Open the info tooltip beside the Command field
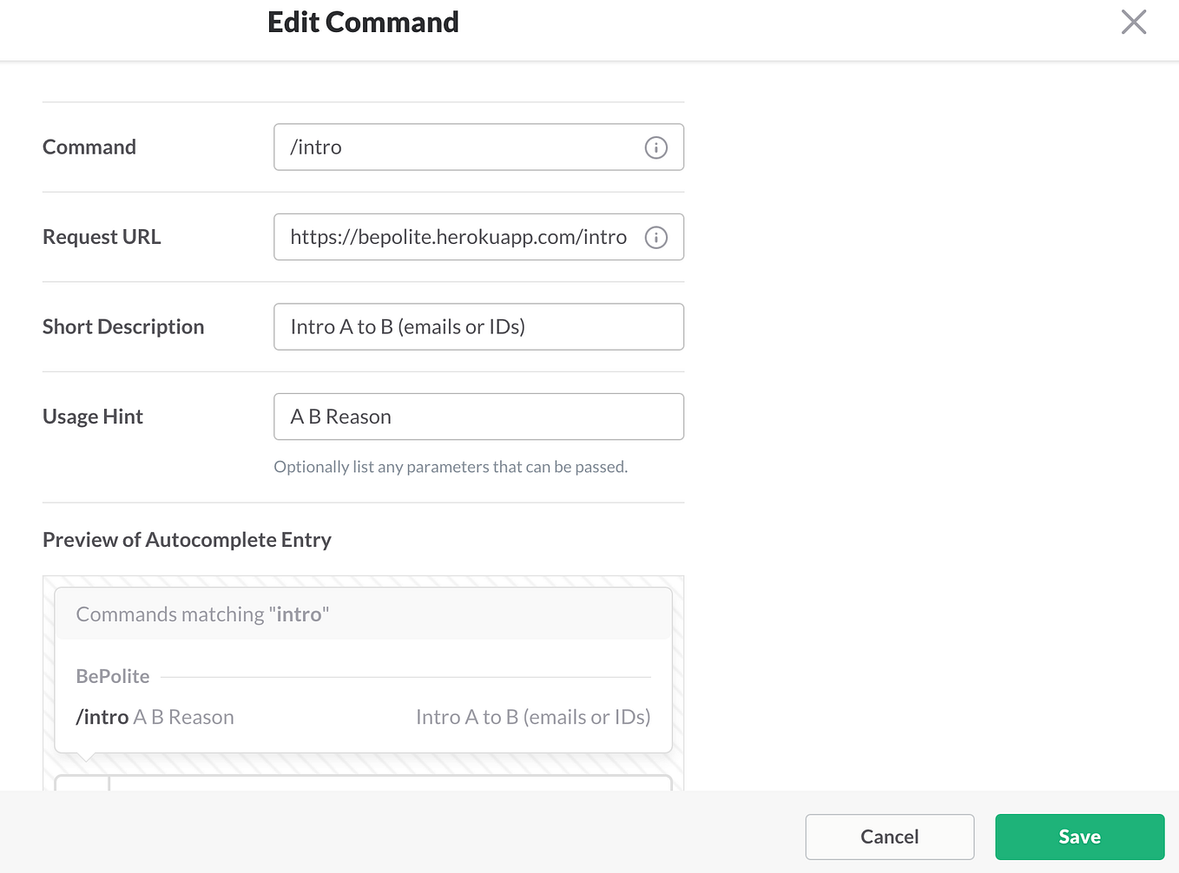 [656, 148]
